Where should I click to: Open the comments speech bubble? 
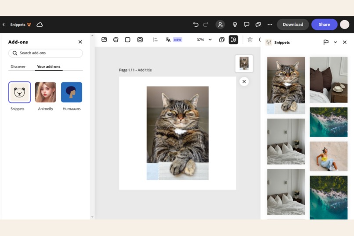(x=246, y=24)
